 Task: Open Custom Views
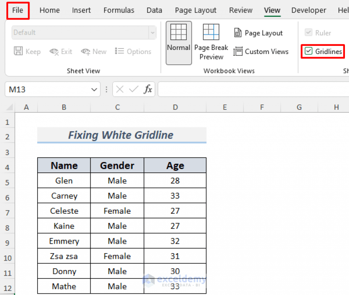[x=261, y=52]
